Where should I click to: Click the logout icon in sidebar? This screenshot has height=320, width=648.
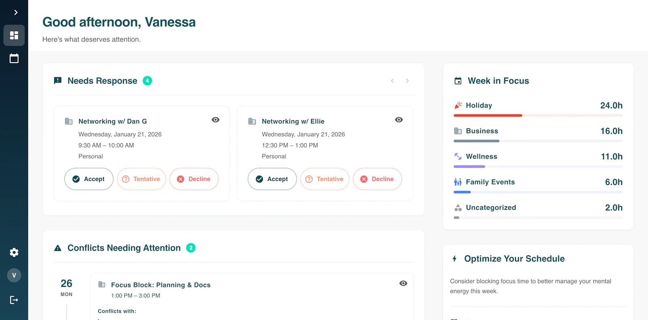coord(14,300)
